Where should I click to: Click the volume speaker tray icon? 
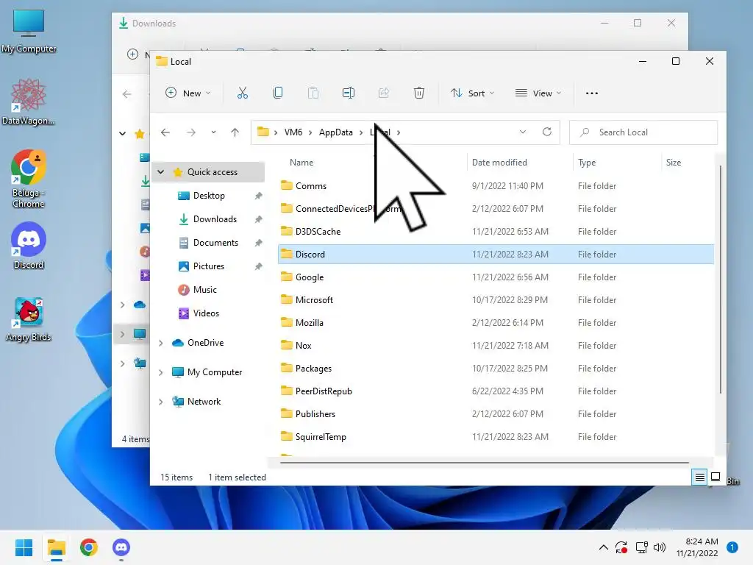coord(660,547)
